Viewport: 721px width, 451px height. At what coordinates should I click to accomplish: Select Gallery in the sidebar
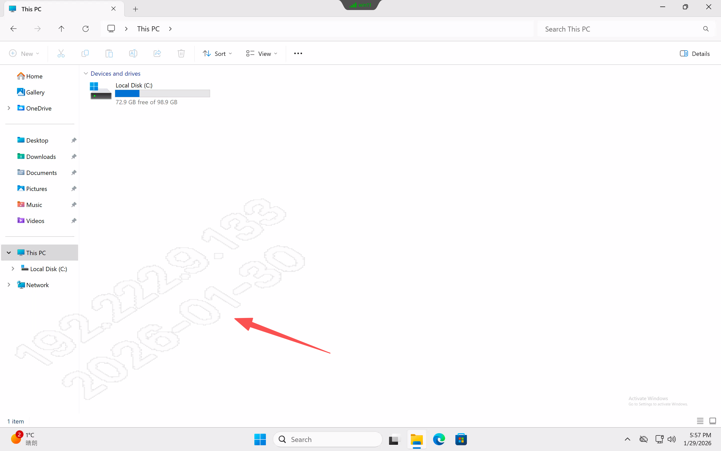point(35,92)
